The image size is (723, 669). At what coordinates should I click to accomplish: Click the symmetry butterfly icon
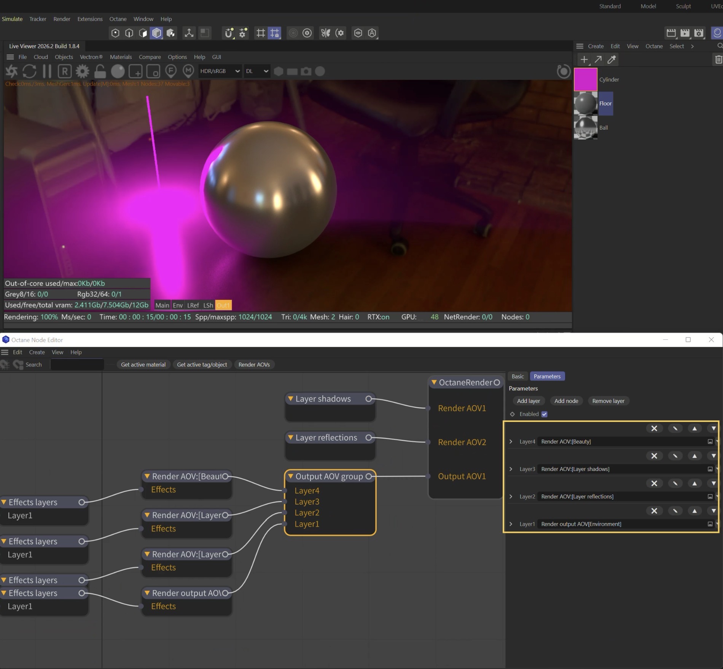coord(326,33)
